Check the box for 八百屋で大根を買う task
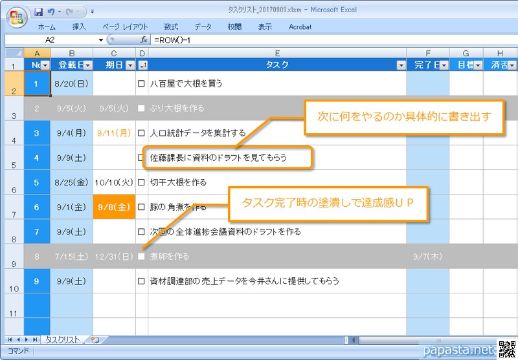The height and width of the screenshot is (360, 518). point(142,83)
